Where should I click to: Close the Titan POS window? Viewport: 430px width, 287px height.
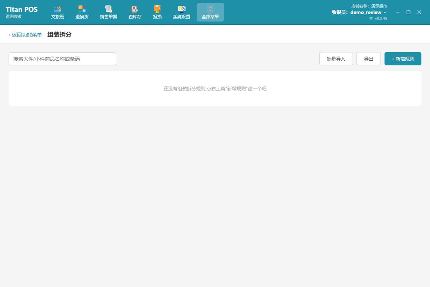[419, 12]
